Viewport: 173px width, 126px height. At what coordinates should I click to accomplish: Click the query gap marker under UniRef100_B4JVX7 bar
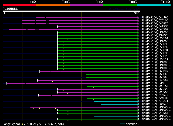(52, 81)
